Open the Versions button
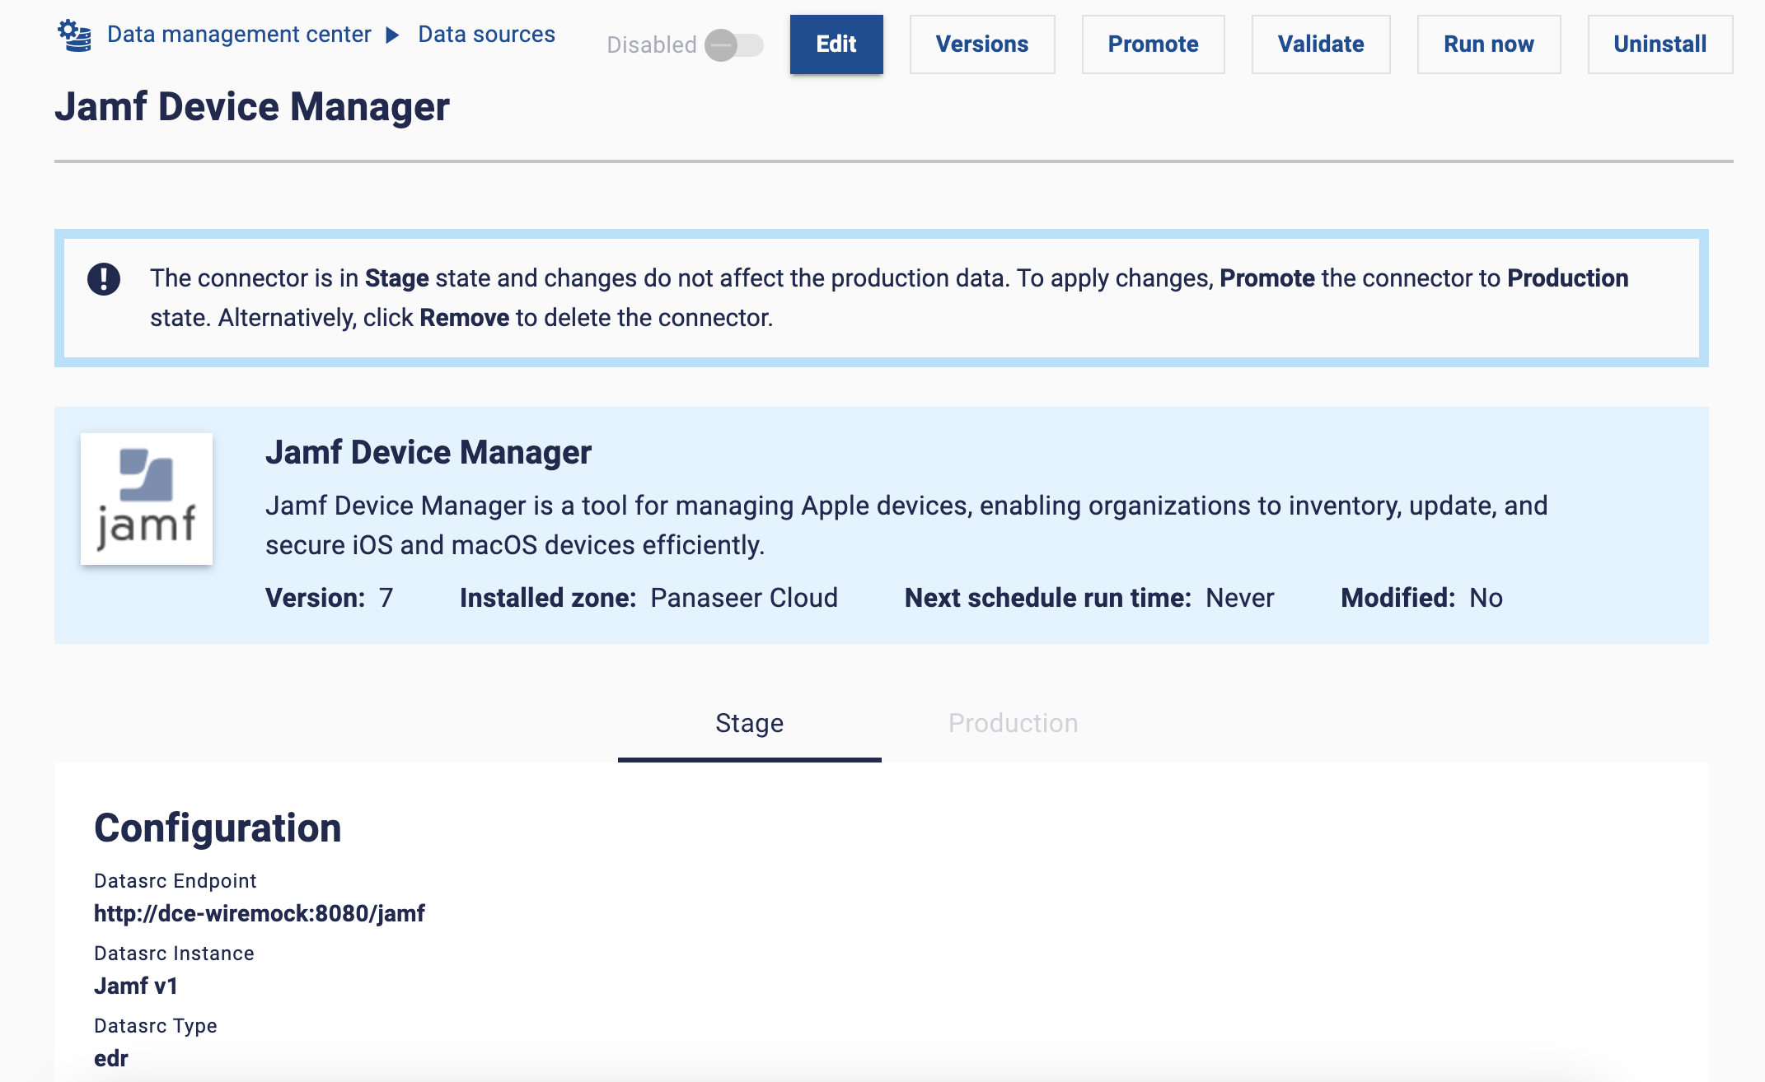The height and width of the screenshot is (1082, 1765). (x=982, y=44)
